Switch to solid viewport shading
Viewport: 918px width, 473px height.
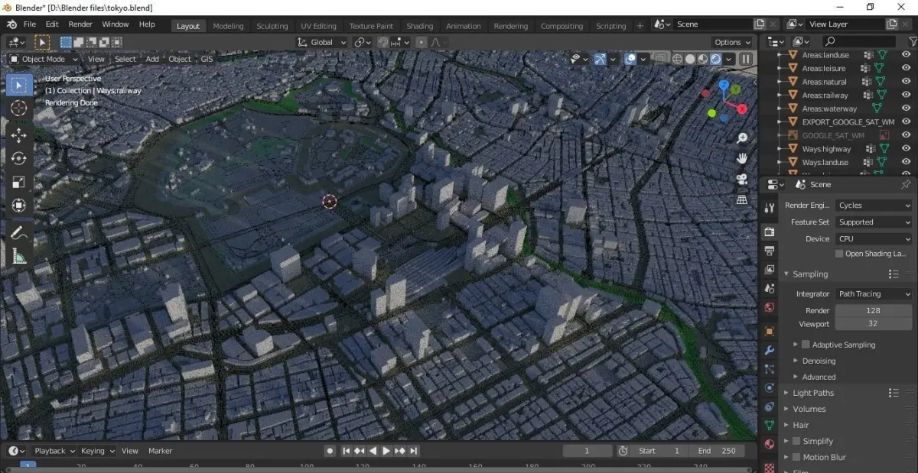click(x=690, y=59)
